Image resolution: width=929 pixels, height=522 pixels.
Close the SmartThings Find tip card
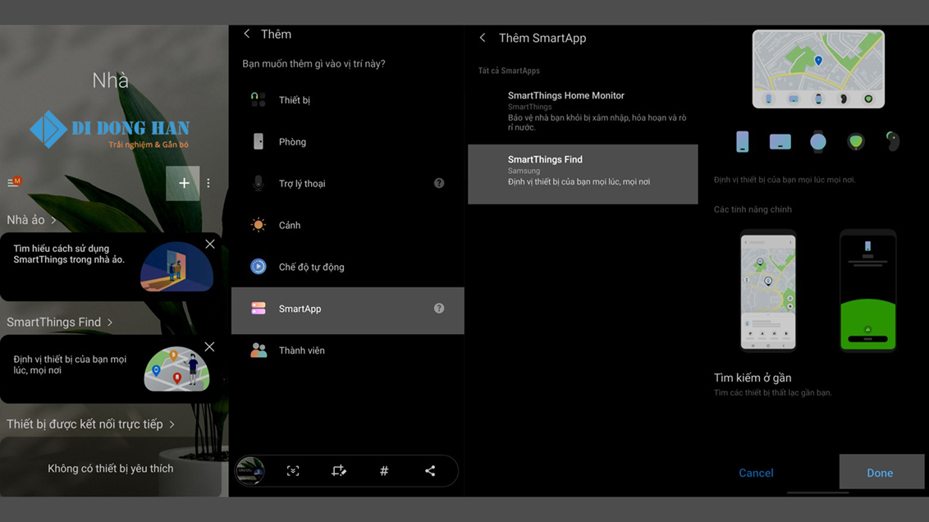point(210,346)
